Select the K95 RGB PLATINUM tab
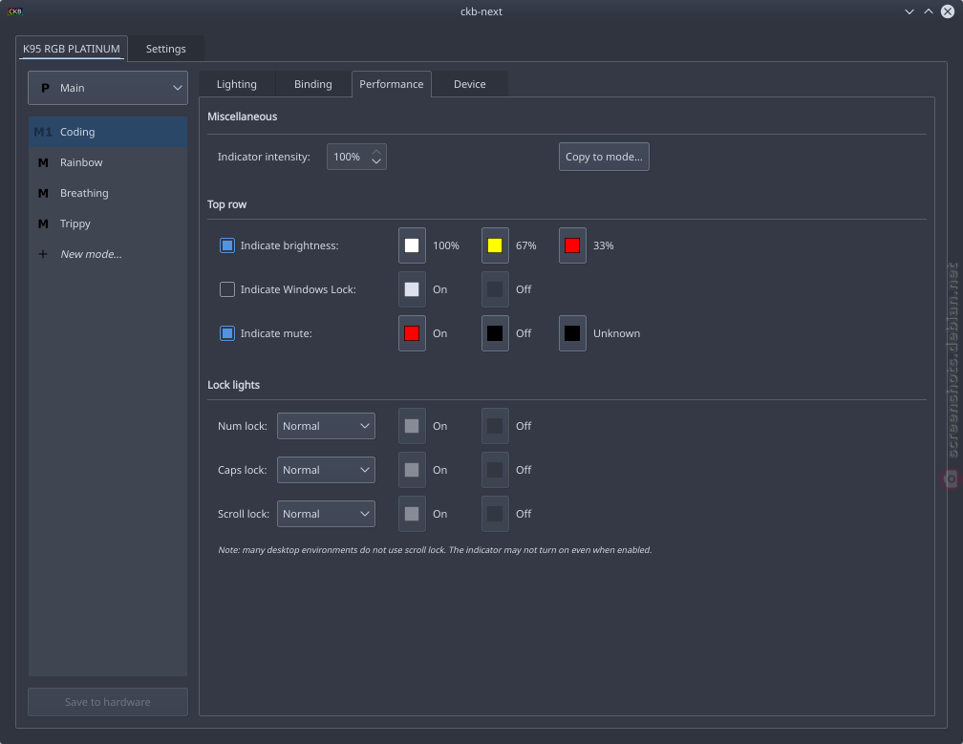The image size is (963, 744). pyautogui.click(x=72, y=49)
